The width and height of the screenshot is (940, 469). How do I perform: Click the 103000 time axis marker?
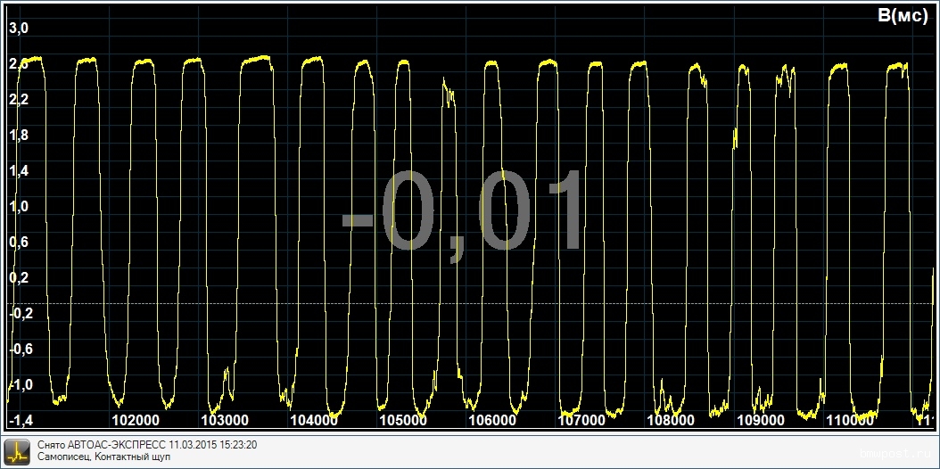click(x=224, y=420)
